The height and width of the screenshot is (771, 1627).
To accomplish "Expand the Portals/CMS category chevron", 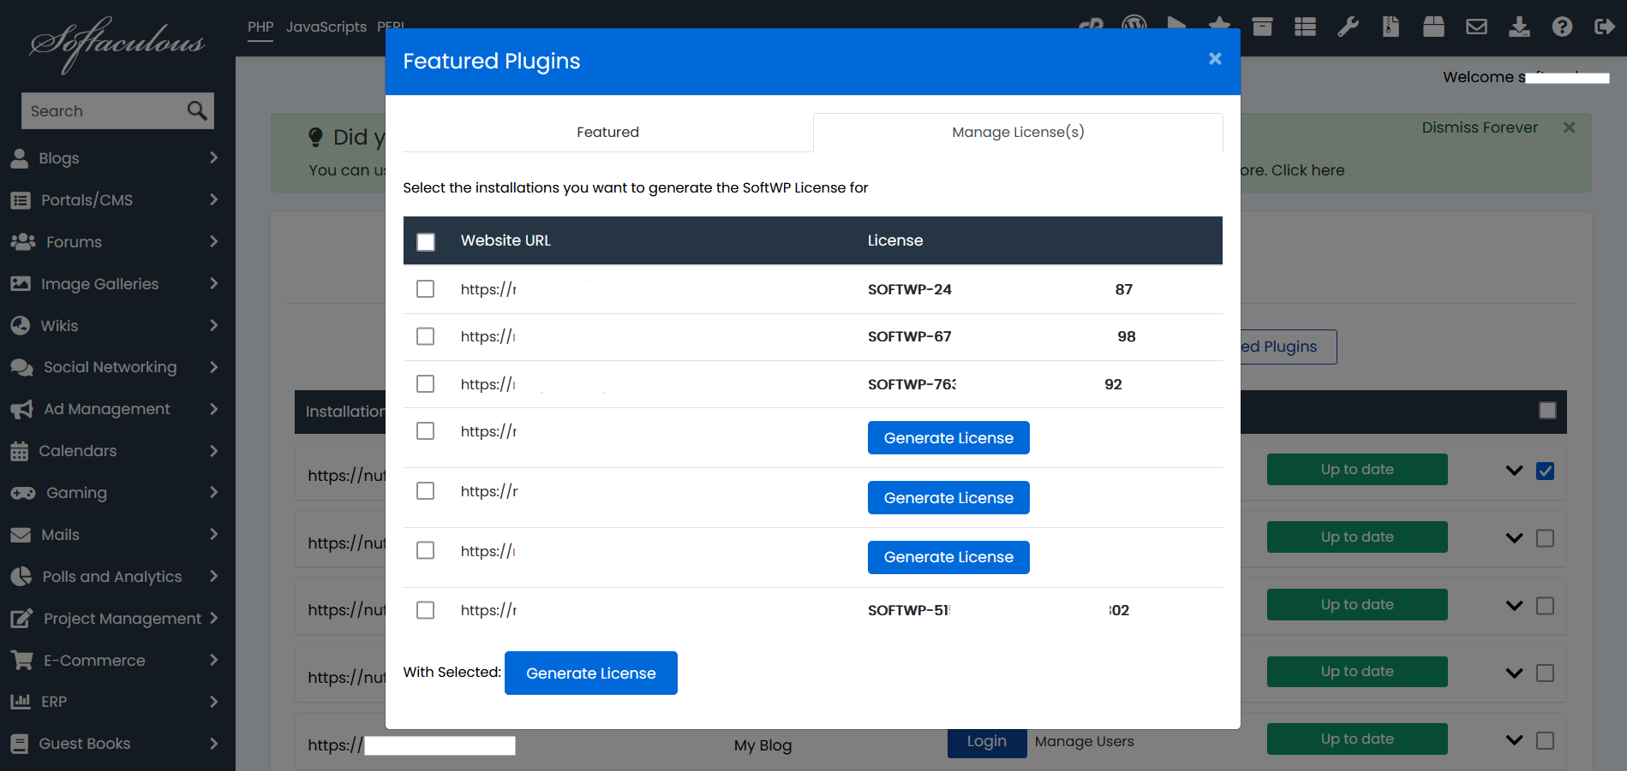I will (214, 199).
